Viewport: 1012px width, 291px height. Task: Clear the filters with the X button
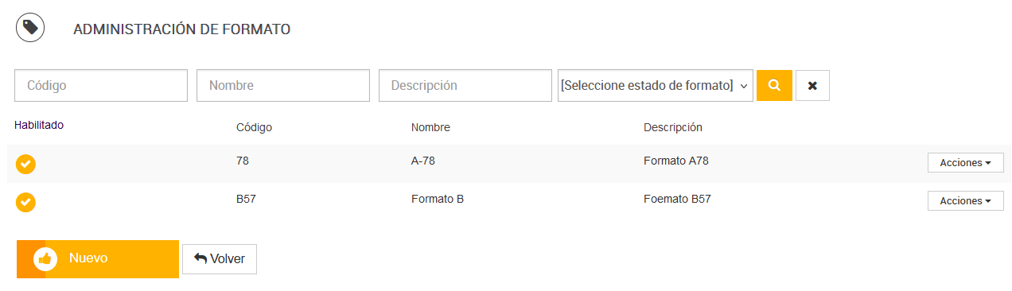click(x=812, y=85)
